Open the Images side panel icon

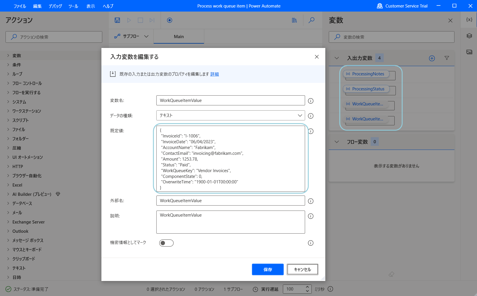(x=469, y=52)
